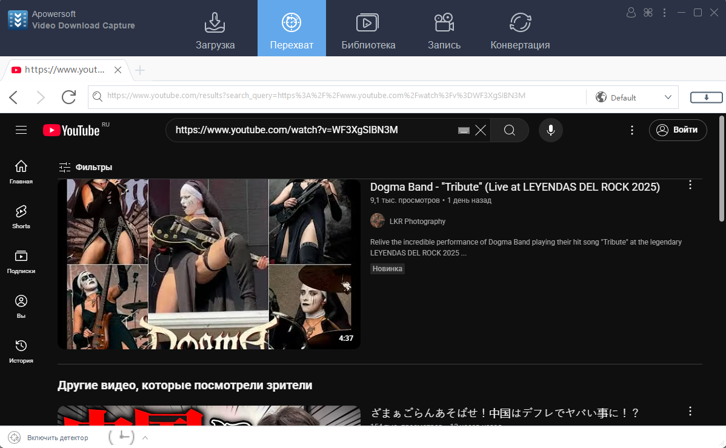
Task: Open Подписки in YouTube sidebar
Action: (x=21, y=262)
